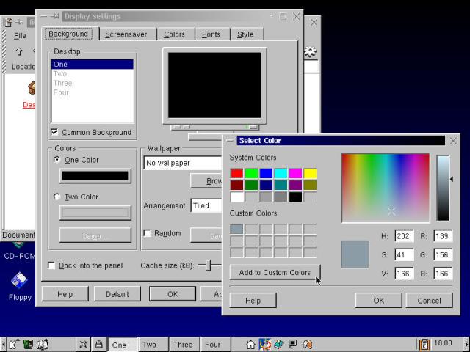Click the clipboard icon in system tray
Image resolution: width=470 pixels, height=352 pixels.
(424, 344)
